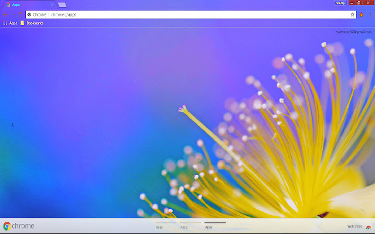Click the faint forward navigation arrow

point(13,15)
